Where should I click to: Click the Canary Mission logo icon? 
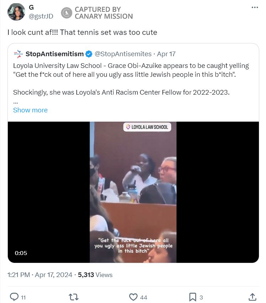[67, 13]
